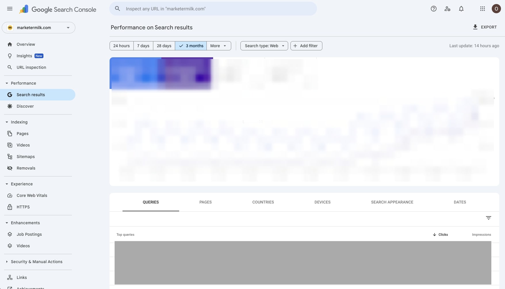
Task: Switch to the Pages tab
Action: (x=206, y=202)
